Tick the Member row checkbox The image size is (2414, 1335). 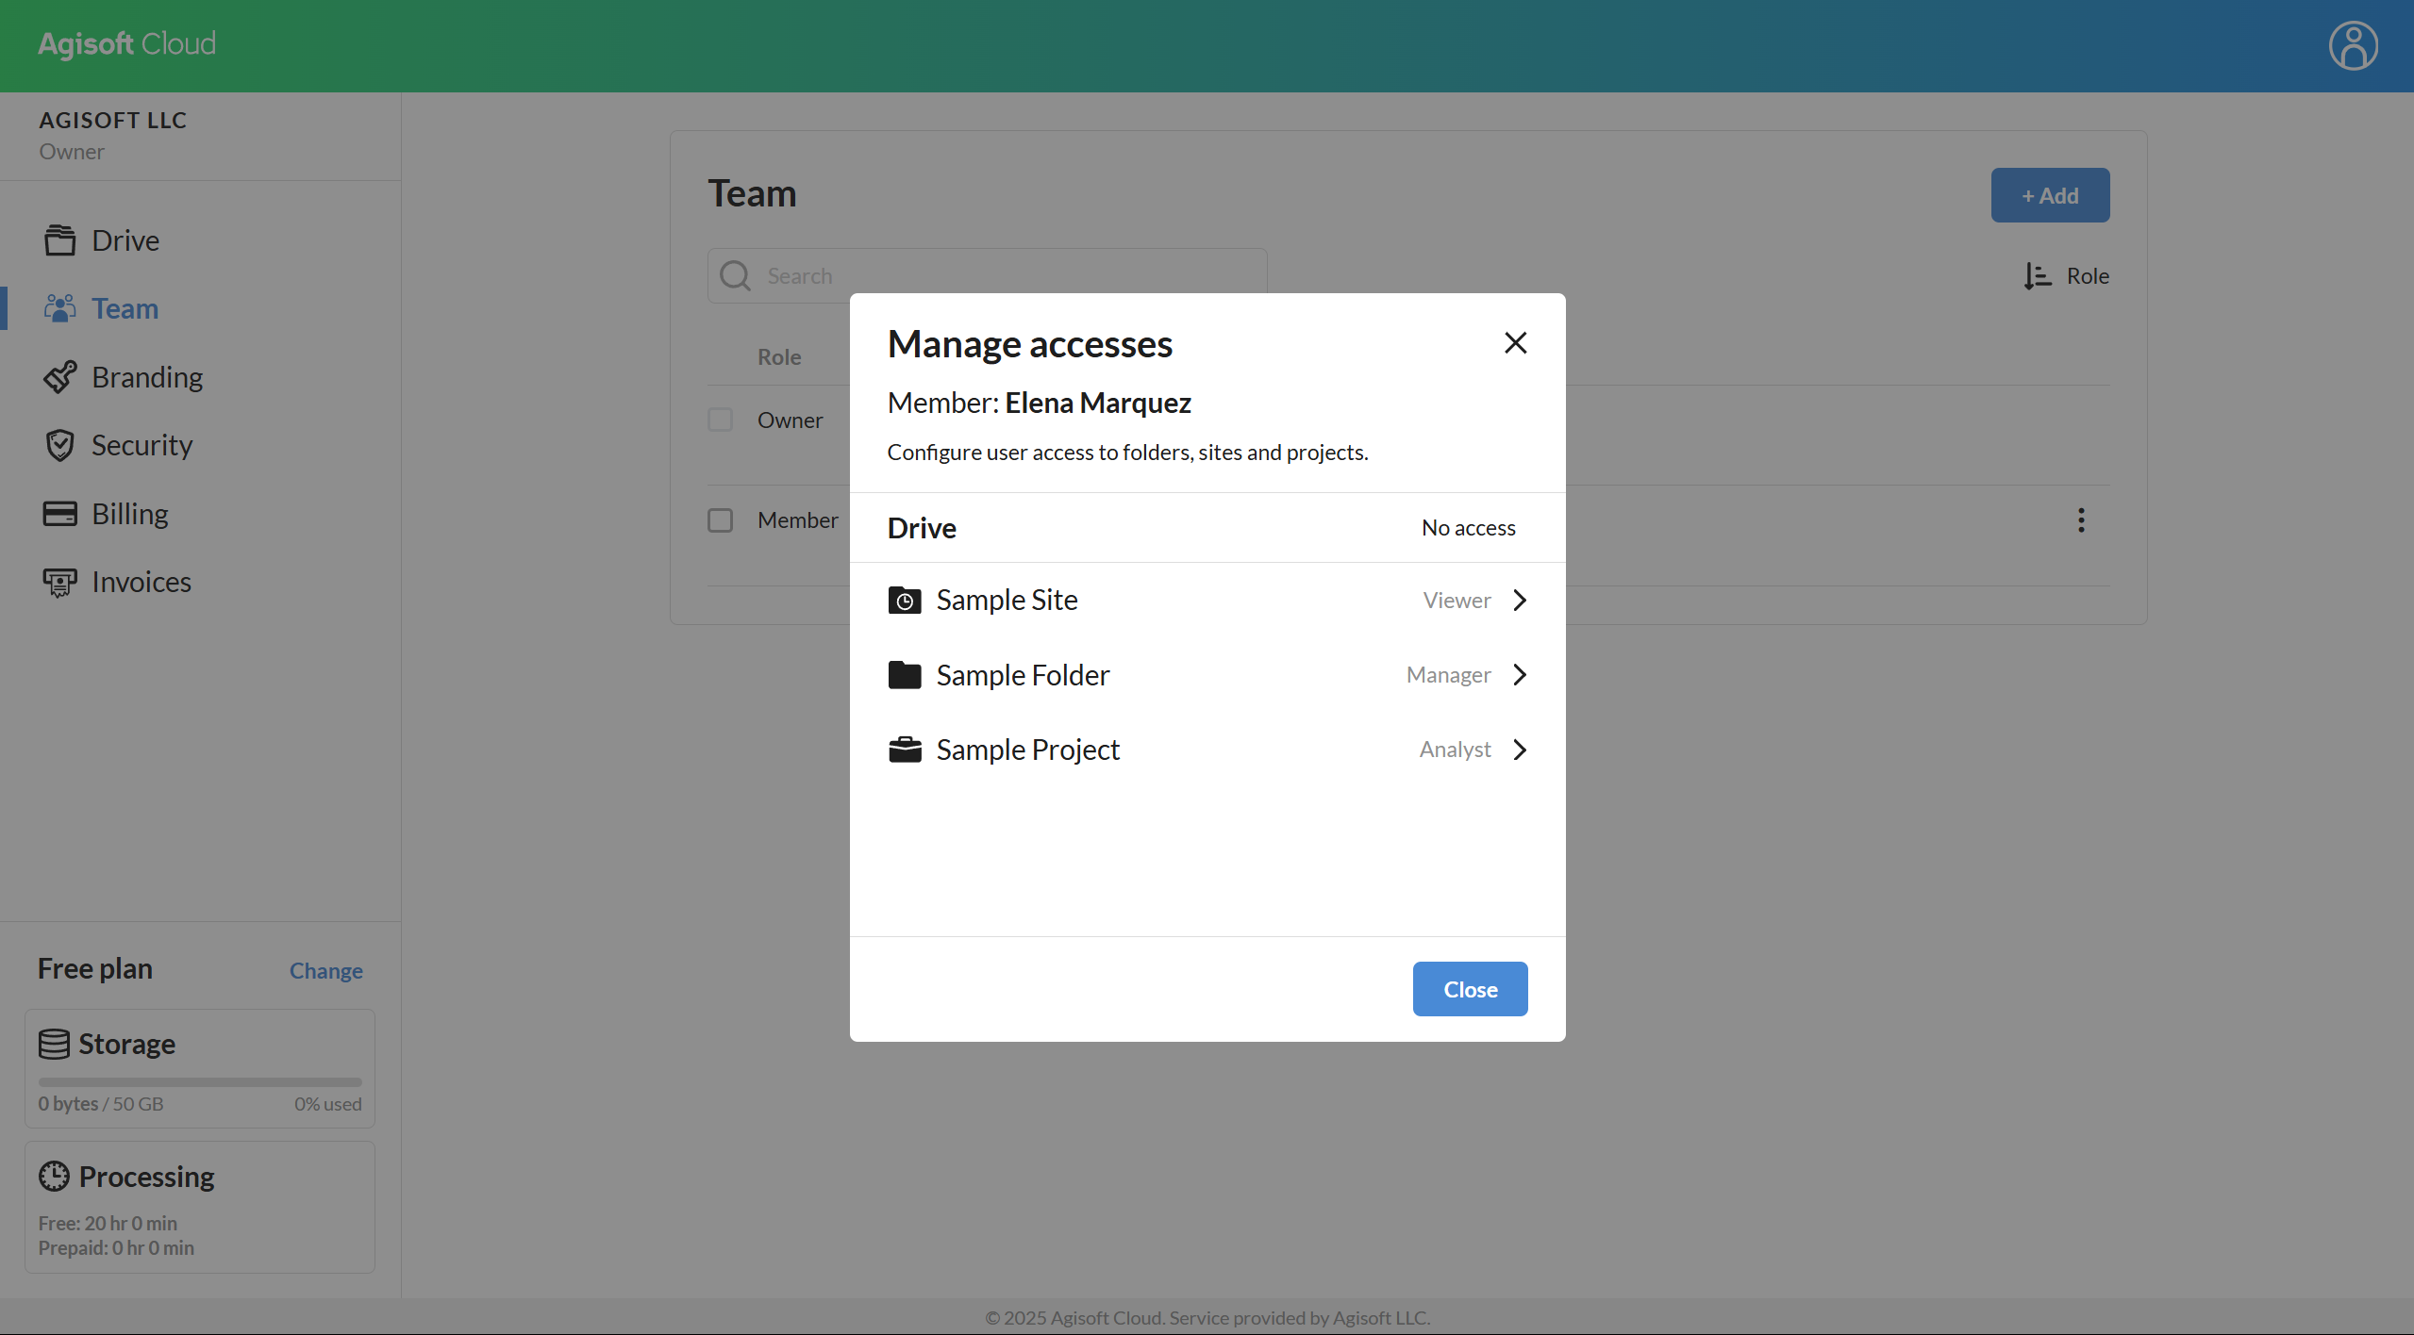click(720, 520)
